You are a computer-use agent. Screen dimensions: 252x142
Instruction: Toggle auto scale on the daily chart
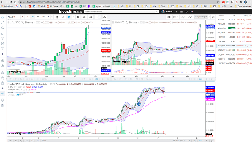pyautogui.click(x=201, y=79)
